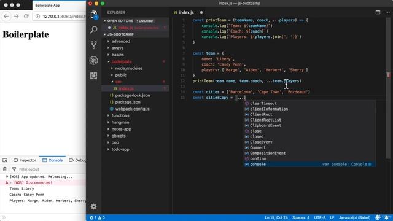Open the Debug view in activity bar
Viewport: 393px width, 221px height.
(94, 60)
